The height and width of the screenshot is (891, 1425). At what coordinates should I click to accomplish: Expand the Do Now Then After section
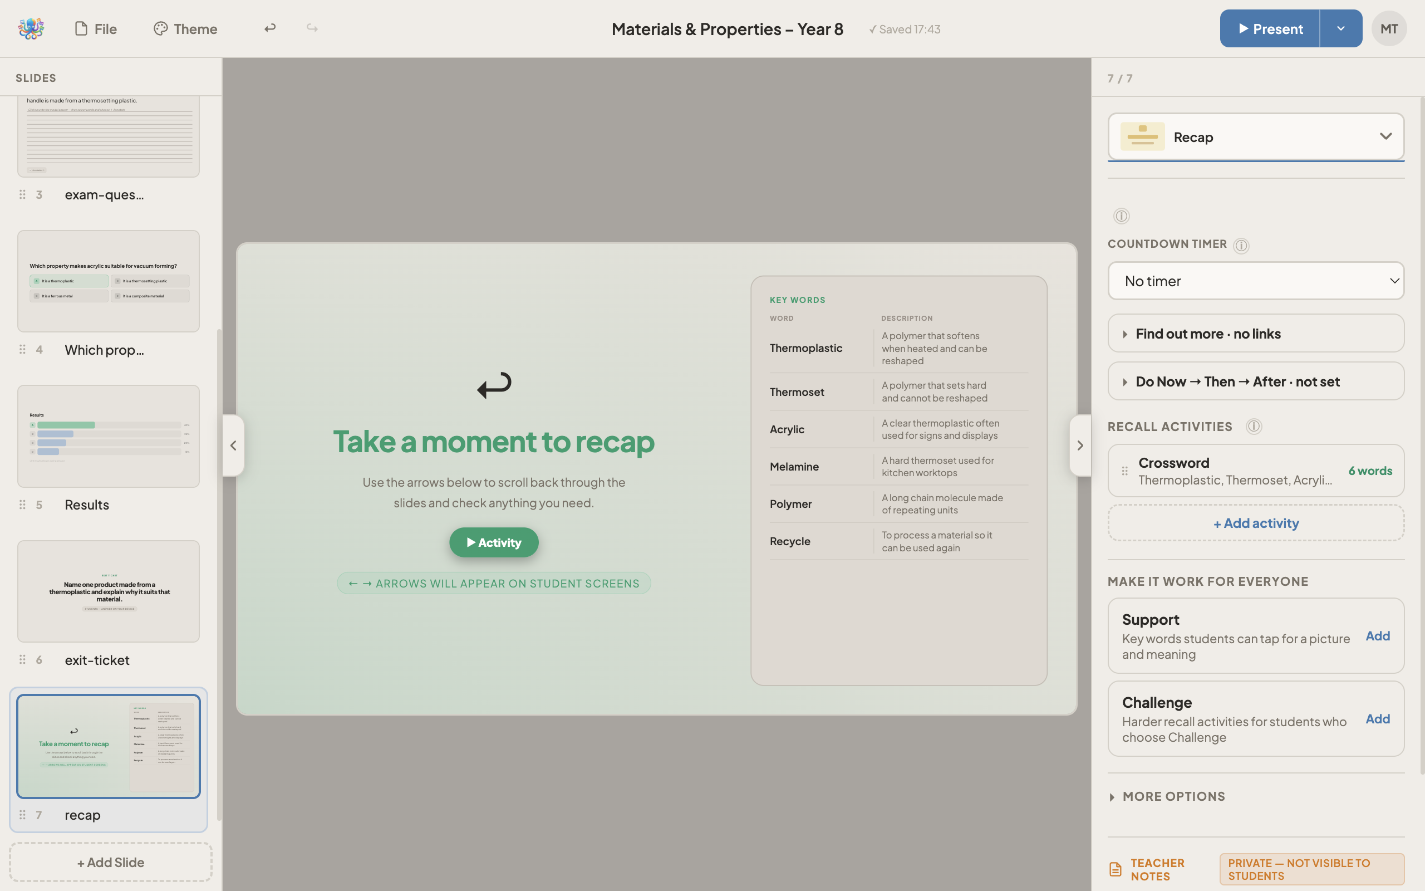click(x=1255, y=381)
